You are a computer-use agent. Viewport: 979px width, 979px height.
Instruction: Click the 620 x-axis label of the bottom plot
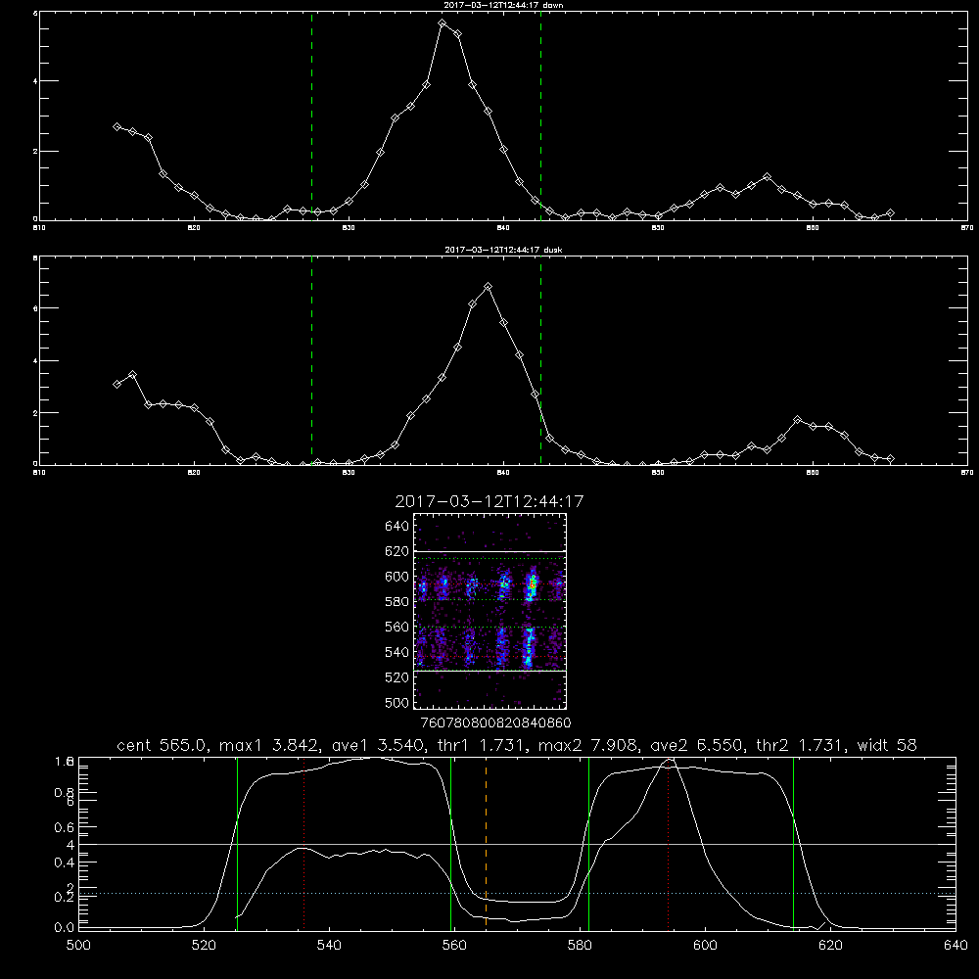(830, 946)
